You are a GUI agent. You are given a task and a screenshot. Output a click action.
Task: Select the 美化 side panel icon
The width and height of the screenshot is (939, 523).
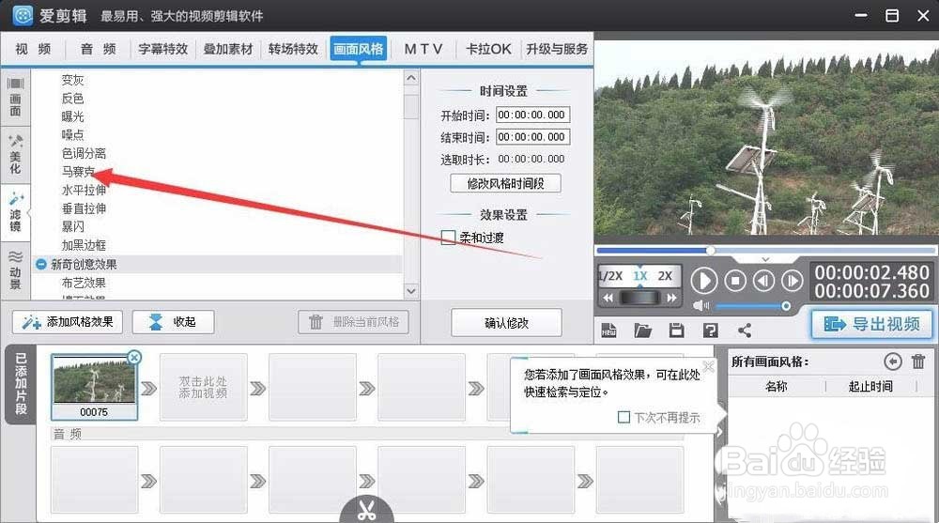(16, 155)
